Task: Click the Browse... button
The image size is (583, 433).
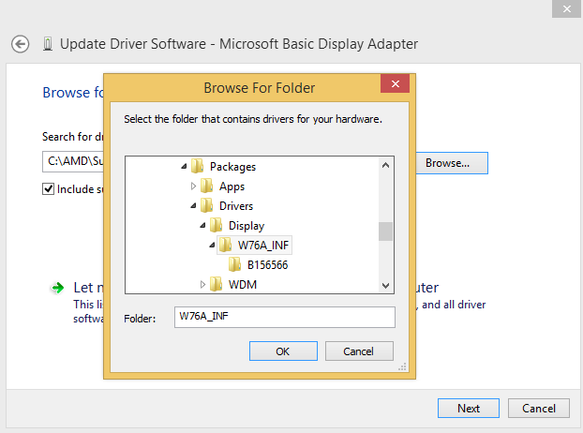Action: 447,163
